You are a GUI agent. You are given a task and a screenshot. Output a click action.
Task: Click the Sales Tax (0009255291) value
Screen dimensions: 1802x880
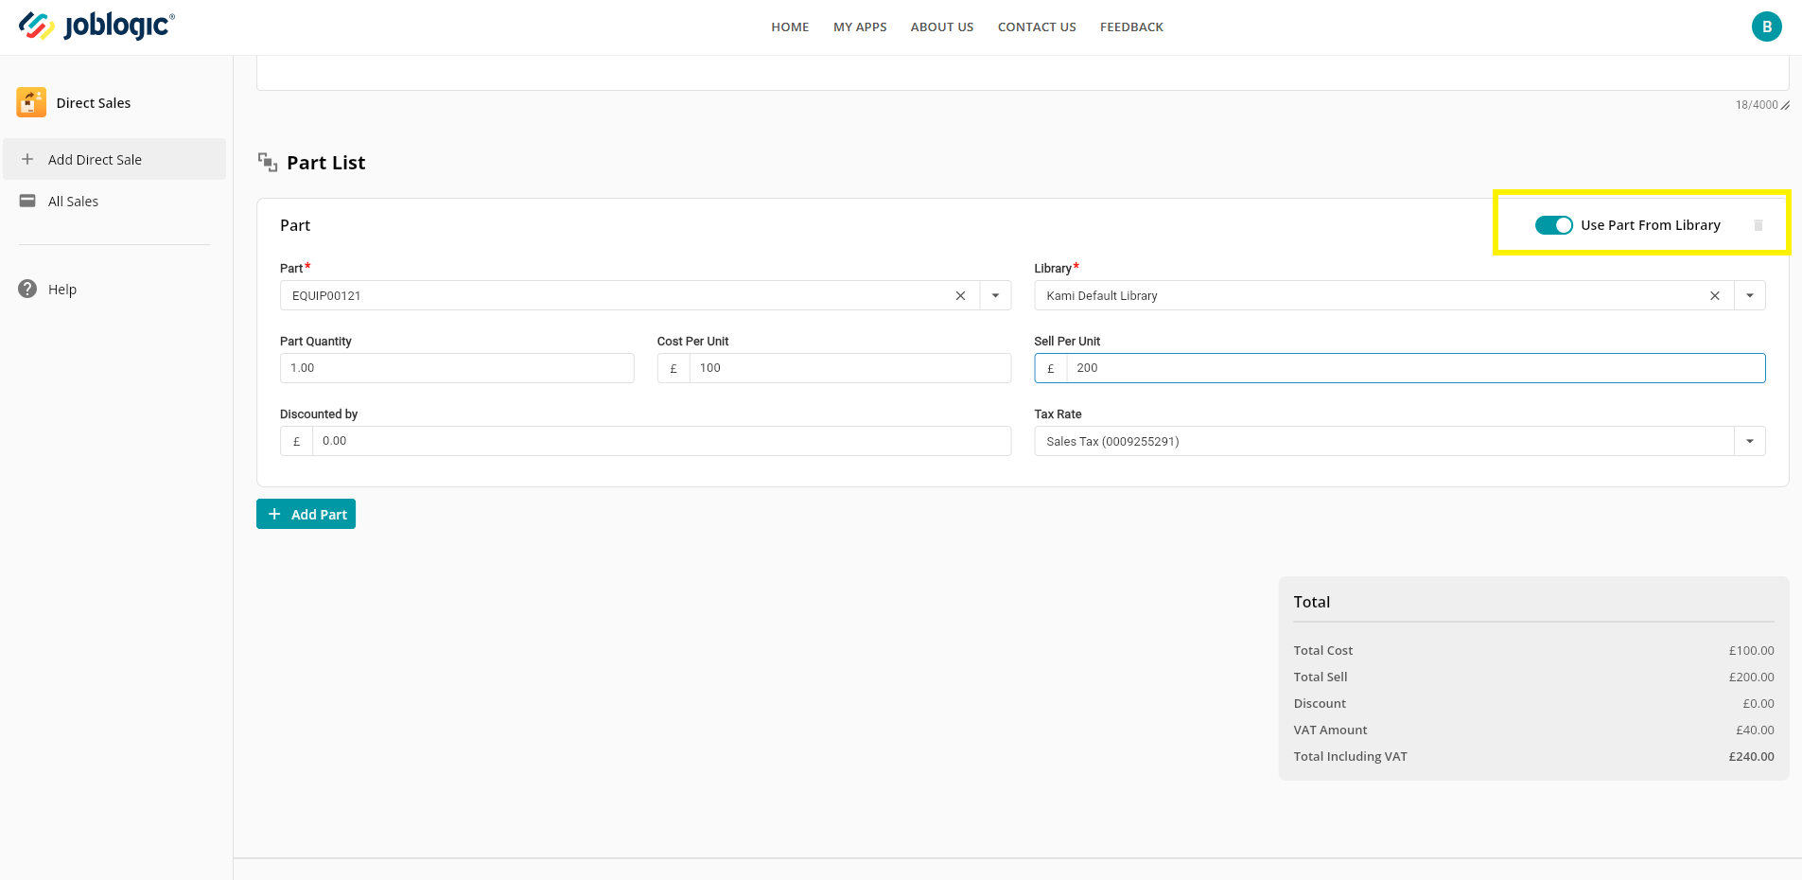click(1112, 441)
